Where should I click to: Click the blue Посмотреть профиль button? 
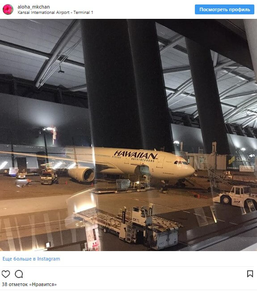pyautogui.click(x=224, y=9)
